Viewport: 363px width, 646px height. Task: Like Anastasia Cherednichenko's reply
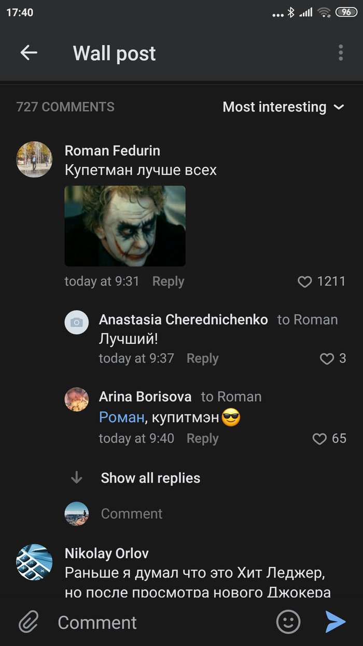tap(327, 358)
